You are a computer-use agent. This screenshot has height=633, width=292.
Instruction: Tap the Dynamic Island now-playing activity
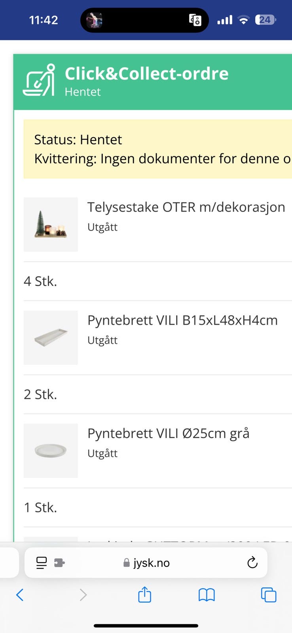coord(144,20)
